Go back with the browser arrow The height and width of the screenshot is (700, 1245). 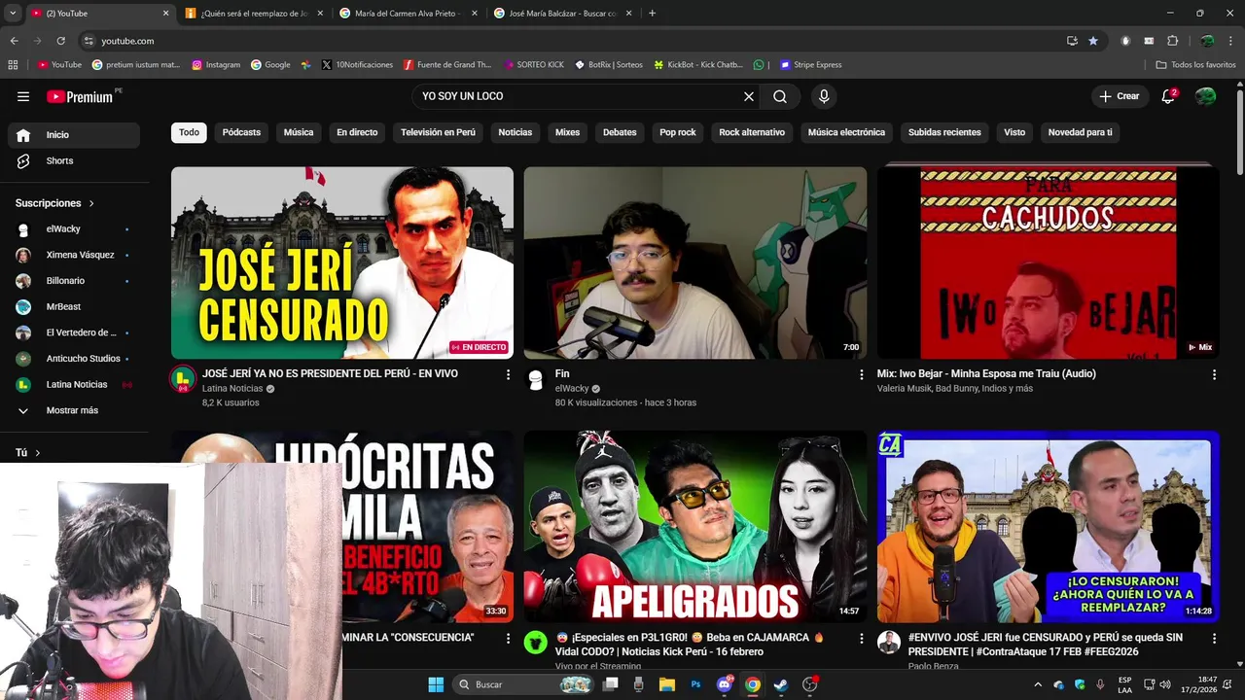pos(14,41)
